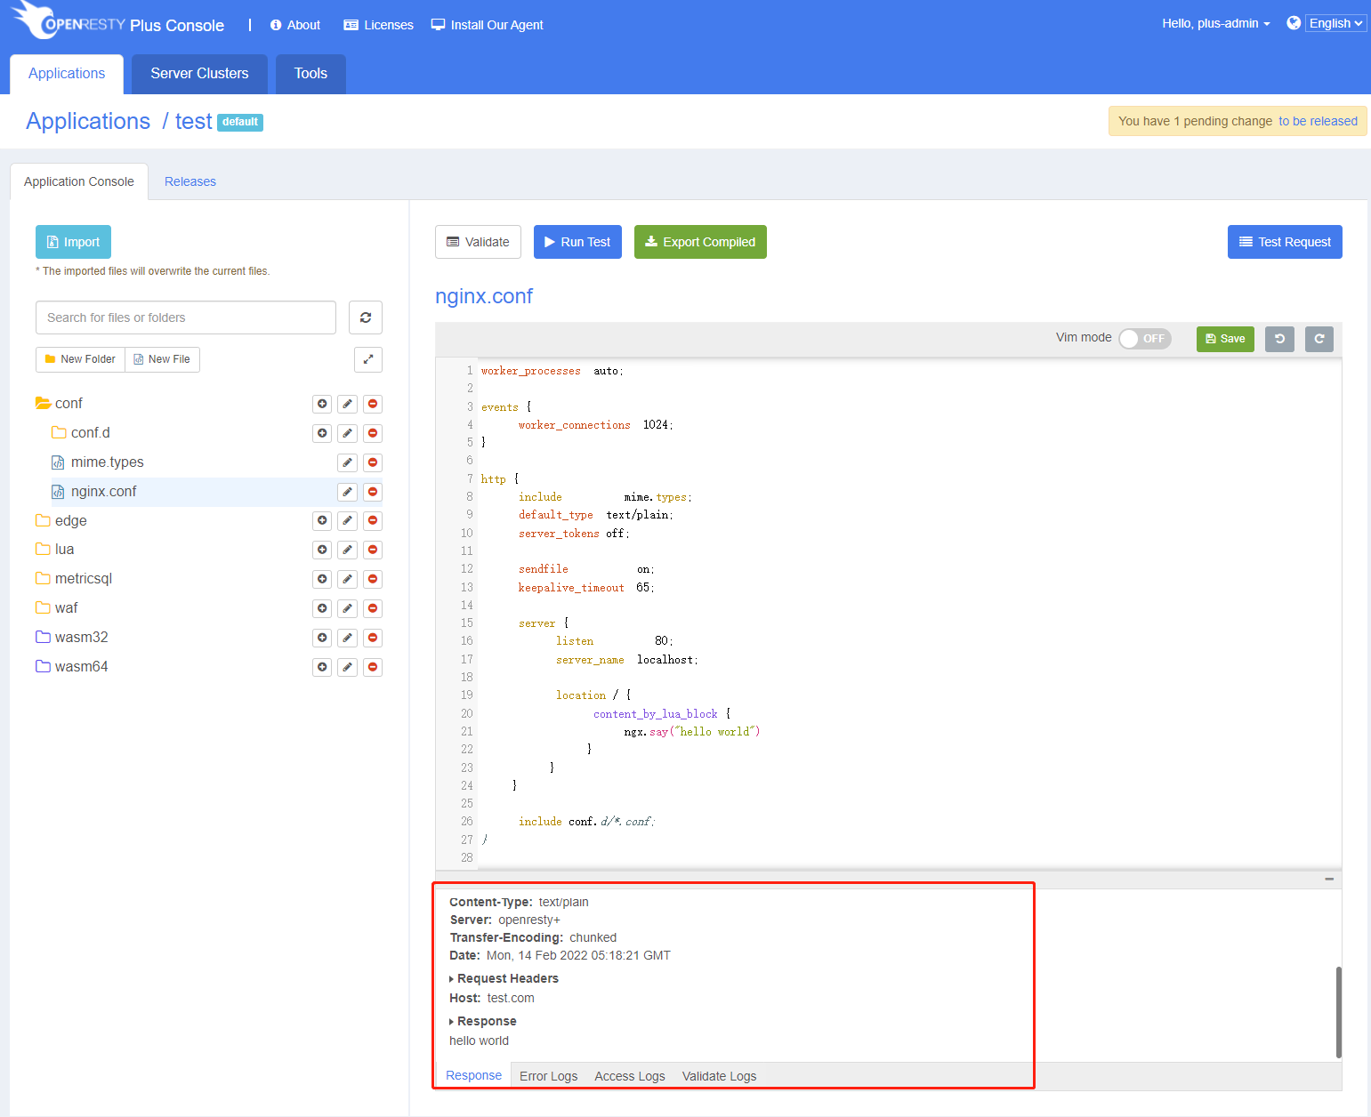Toggle Vim mode switch on
Screen dimensions: 1371x1117
[1145, 339]
